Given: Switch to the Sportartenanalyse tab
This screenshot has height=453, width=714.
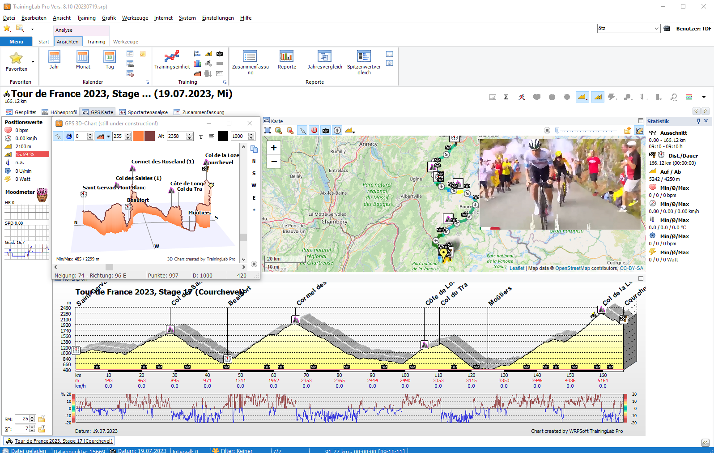Looking at the screenshot, I should (144, 112).
